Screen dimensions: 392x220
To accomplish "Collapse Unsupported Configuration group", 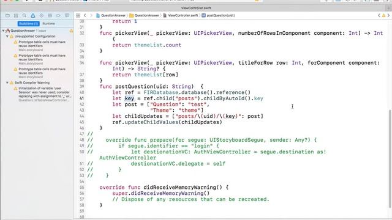I will [7, 37].
